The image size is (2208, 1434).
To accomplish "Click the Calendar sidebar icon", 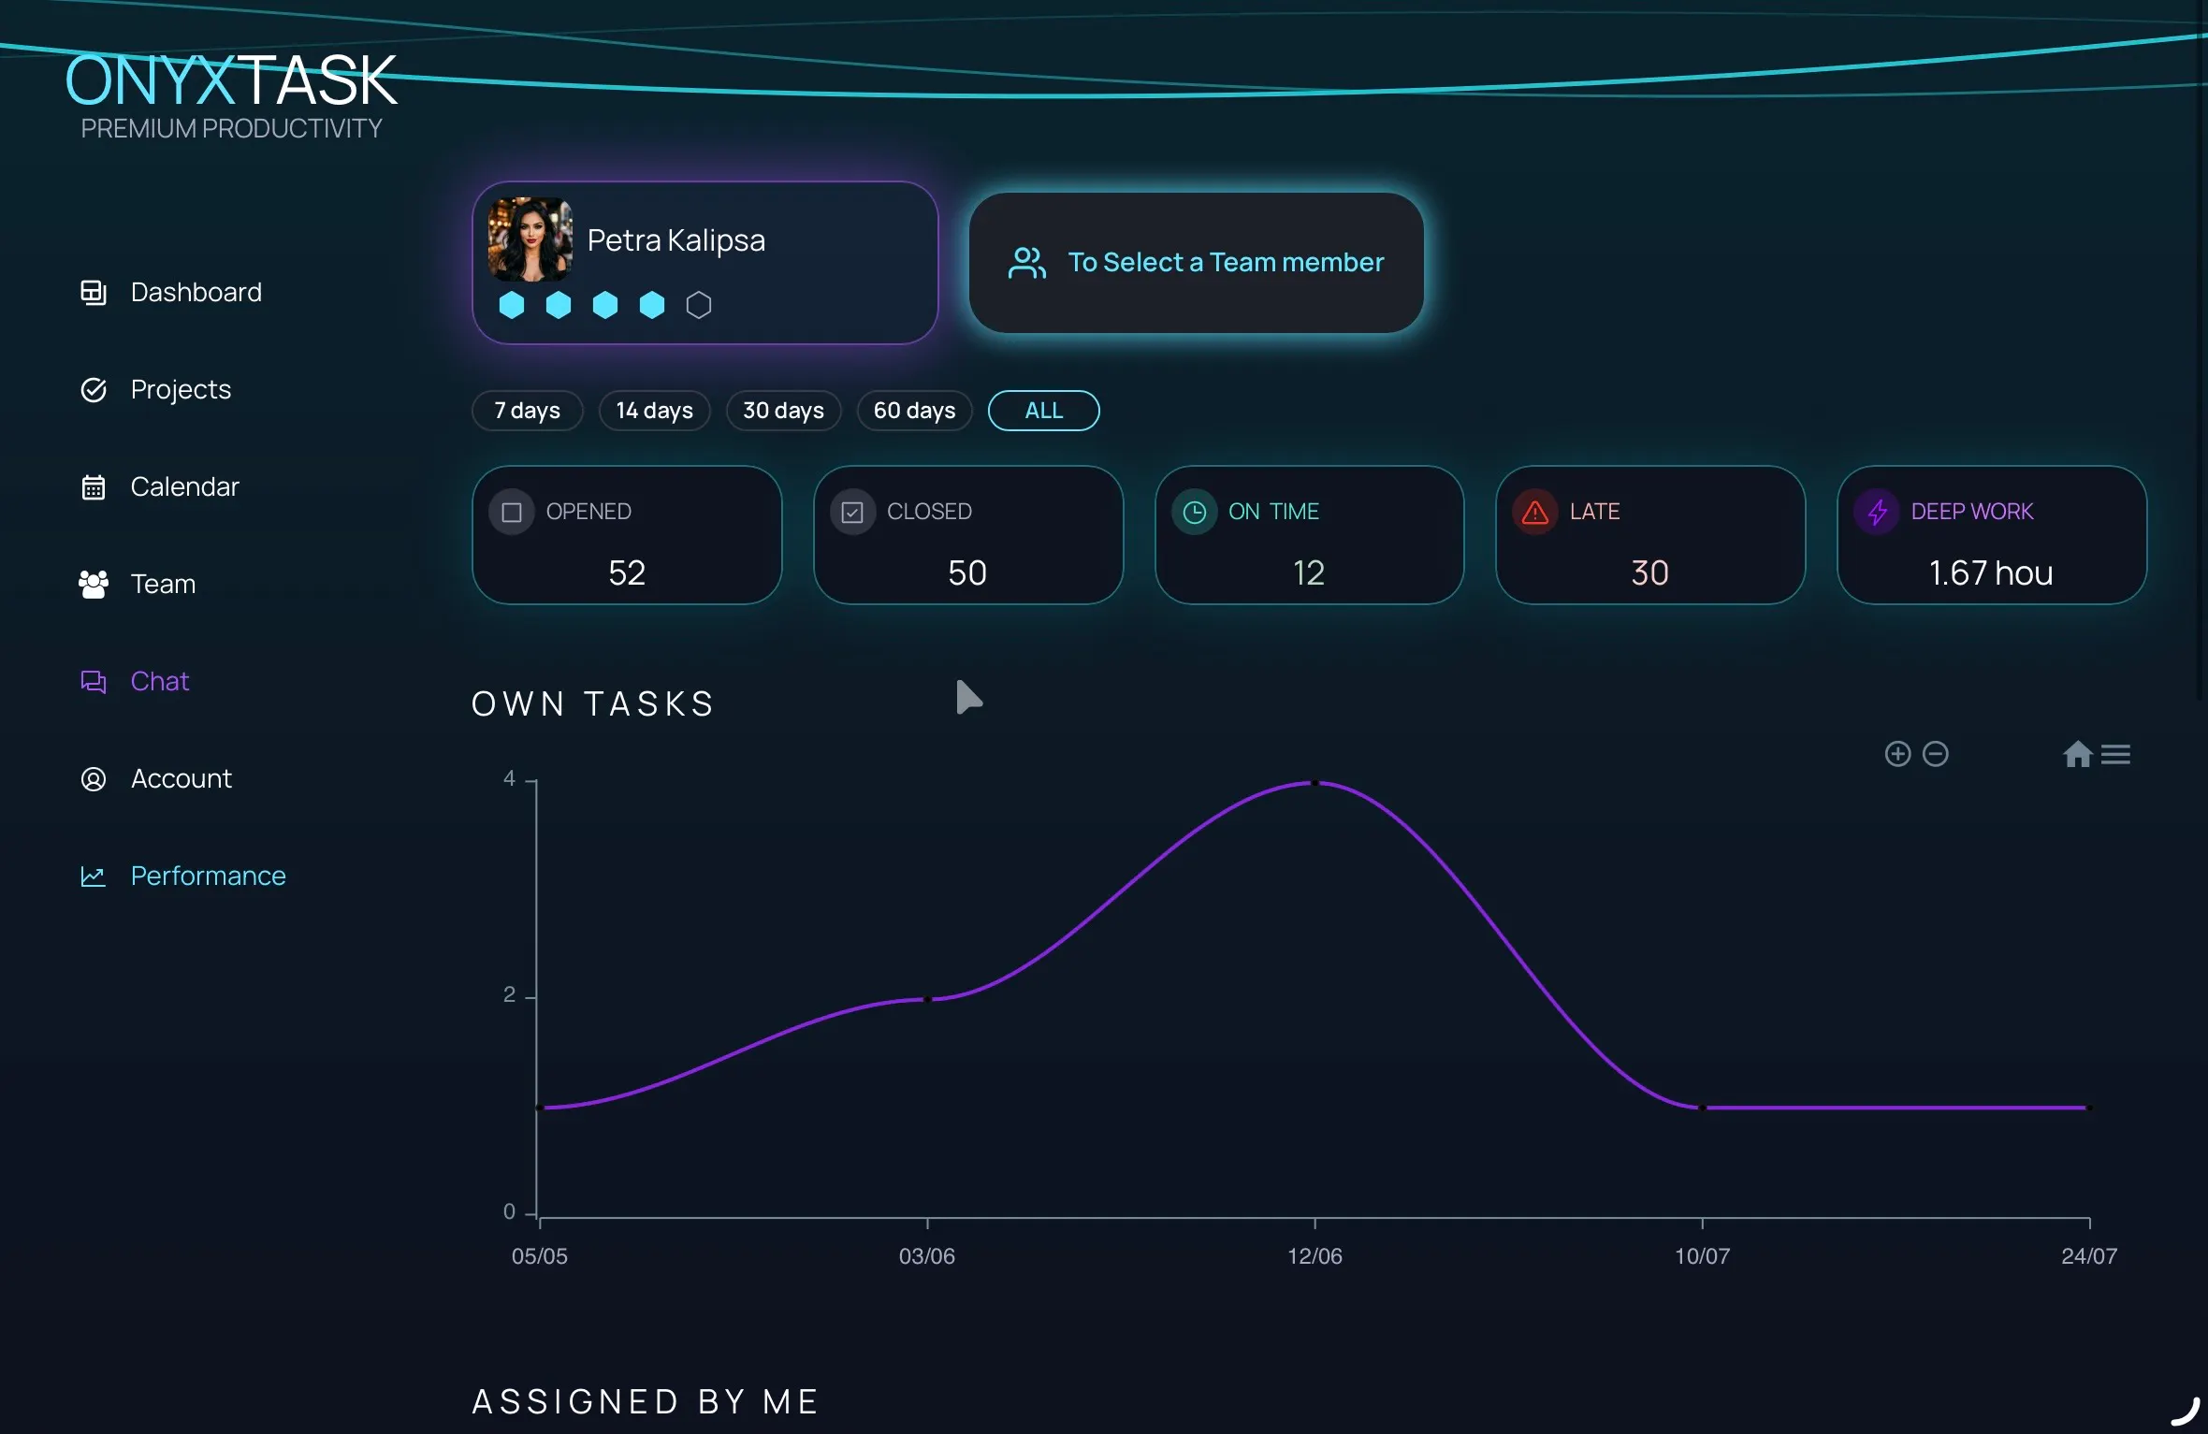I will [94, 487].
